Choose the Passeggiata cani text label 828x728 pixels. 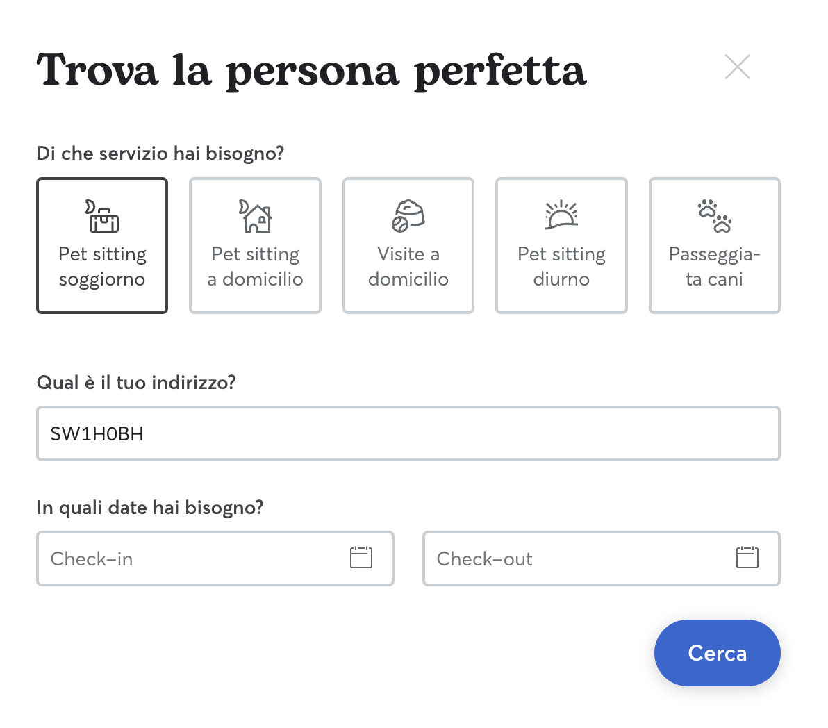click(715, 267)
